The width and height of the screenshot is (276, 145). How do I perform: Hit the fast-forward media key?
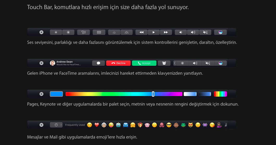[x=166, y=32]
